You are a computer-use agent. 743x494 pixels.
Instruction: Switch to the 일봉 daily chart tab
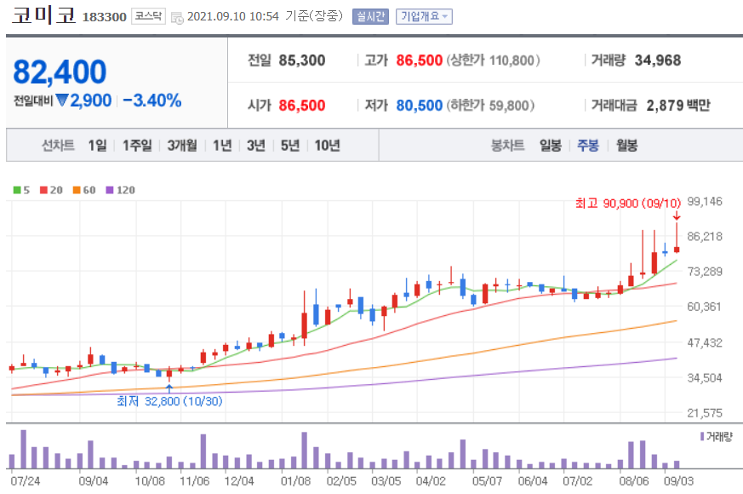pyautogui.click(x=551, y=145)
